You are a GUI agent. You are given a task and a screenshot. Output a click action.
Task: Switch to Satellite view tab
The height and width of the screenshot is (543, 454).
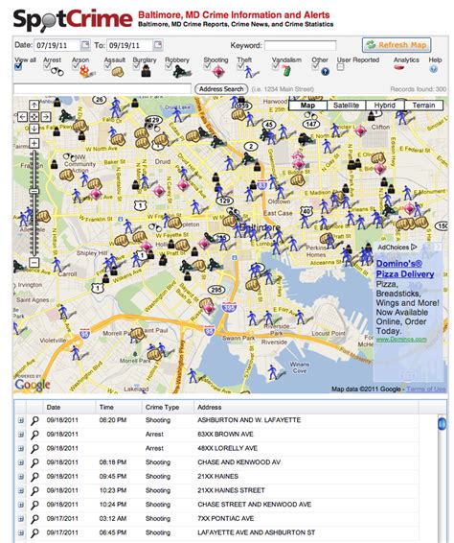[x=346, y=106]
